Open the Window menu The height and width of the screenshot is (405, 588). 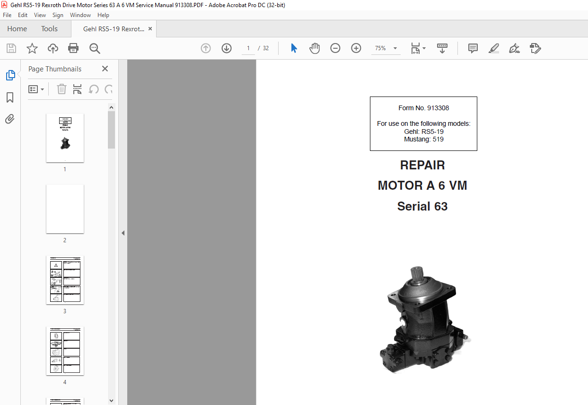coord(80,15)
